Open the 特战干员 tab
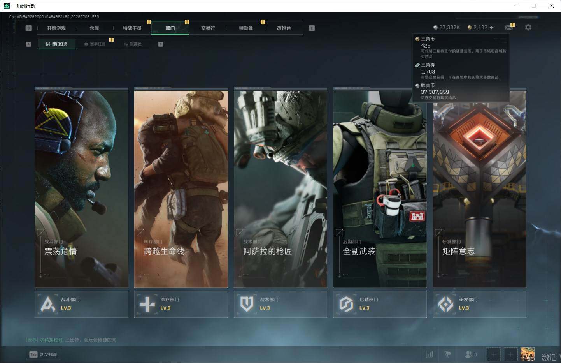561x363 pixels. 132,28
